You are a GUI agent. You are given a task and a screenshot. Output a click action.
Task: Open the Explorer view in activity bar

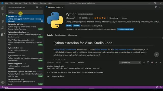tap(3, 8)
